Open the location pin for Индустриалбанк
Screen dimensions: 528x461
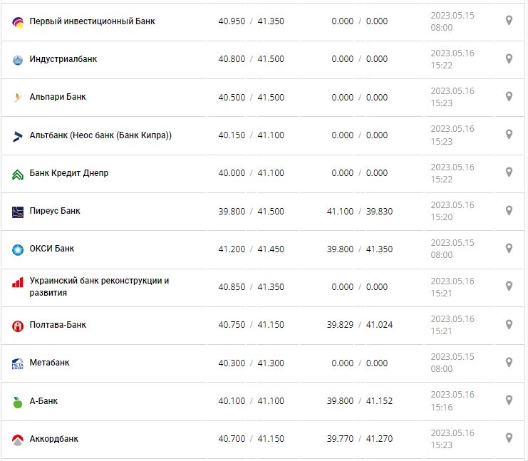click(509, 58)
